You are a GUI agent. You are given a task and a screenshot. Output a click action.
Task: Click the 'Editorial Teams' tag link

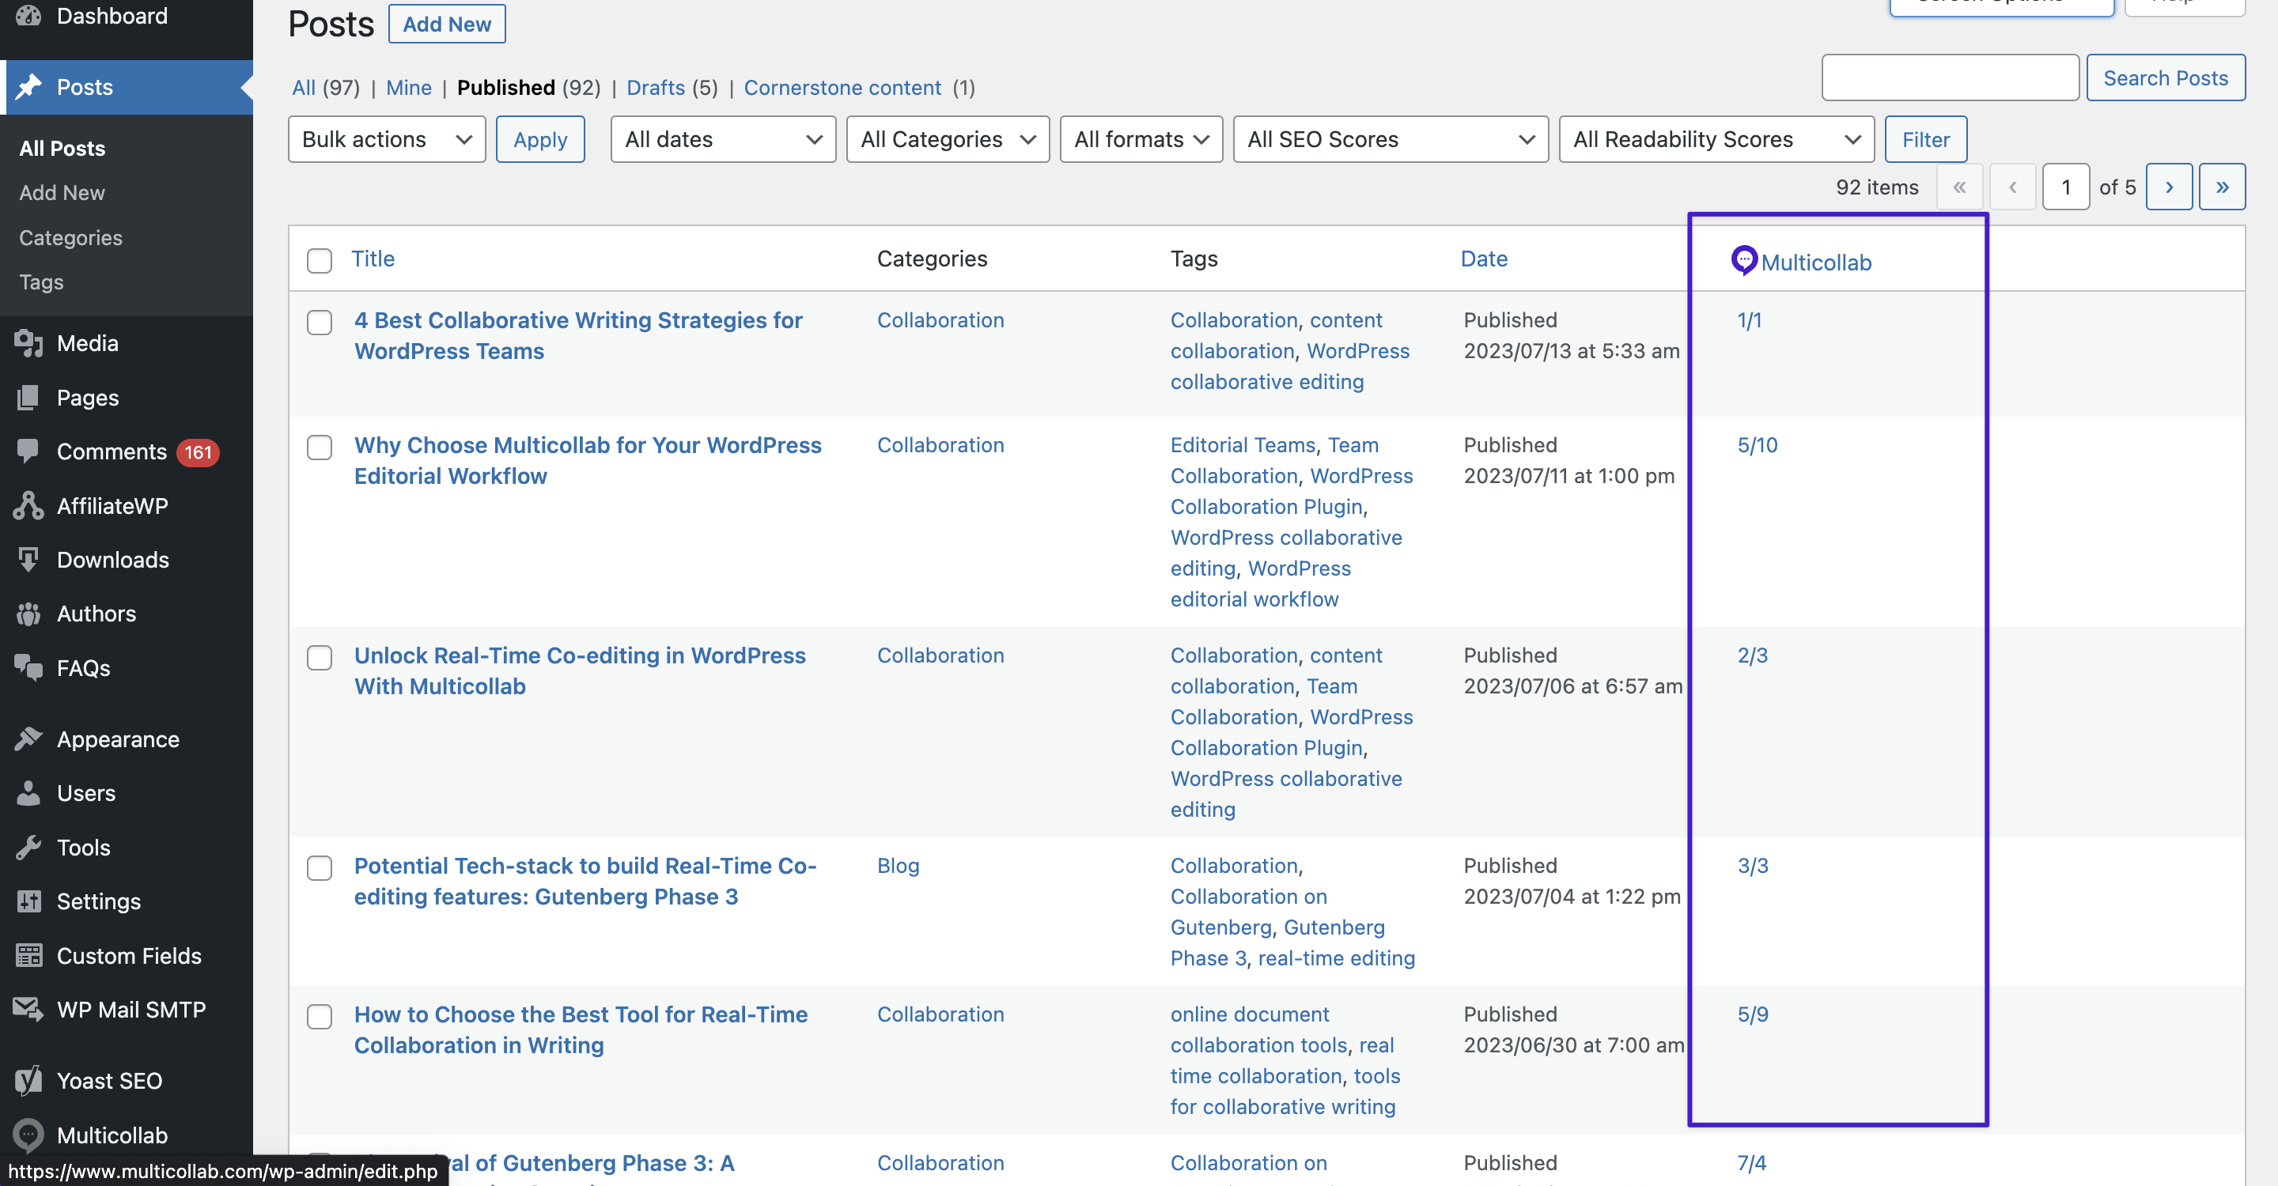1243,444
